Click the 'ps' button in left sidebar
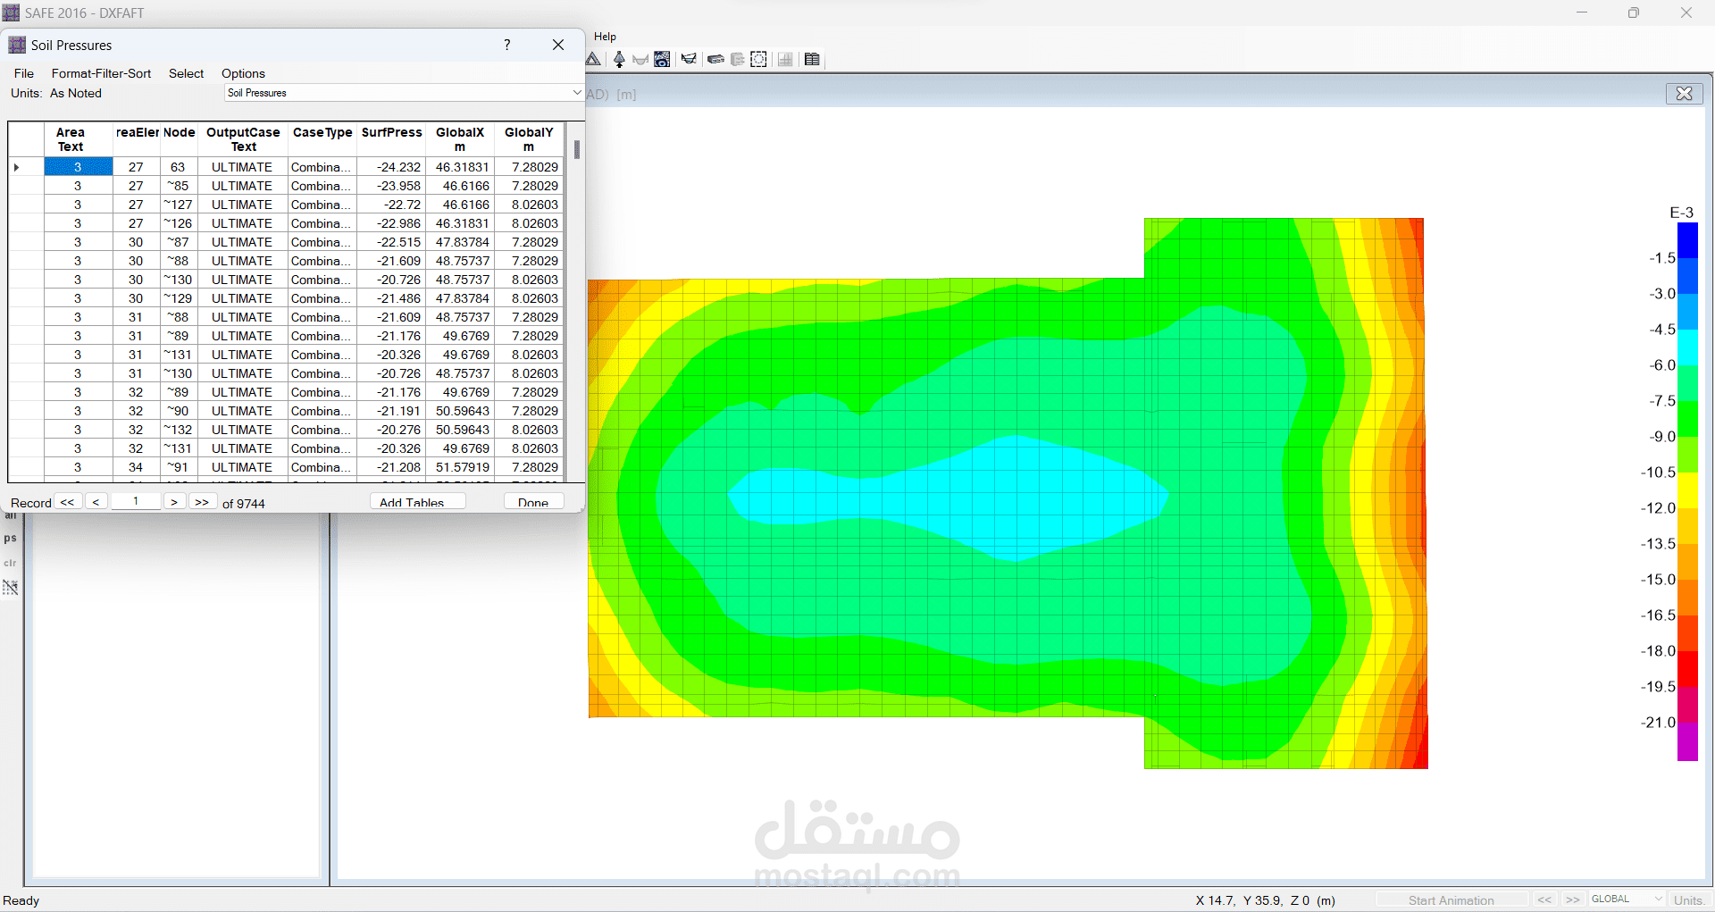 [11, 538]
